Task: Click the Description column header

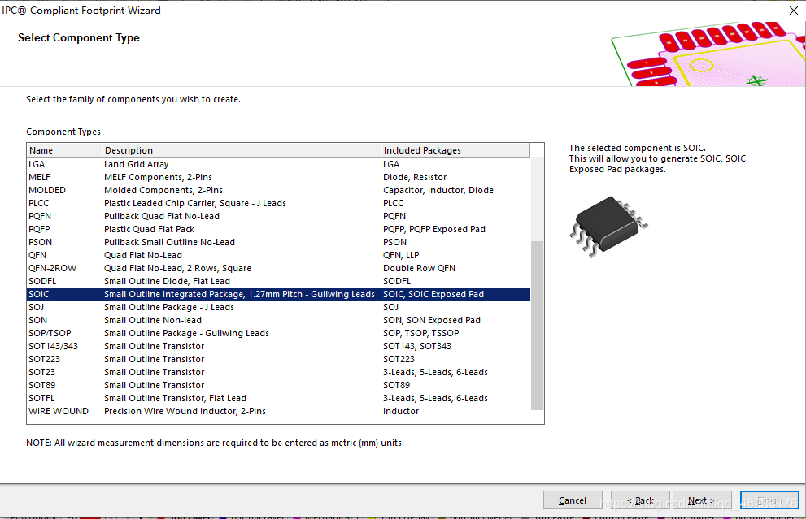Action: (x=241, y=150)
